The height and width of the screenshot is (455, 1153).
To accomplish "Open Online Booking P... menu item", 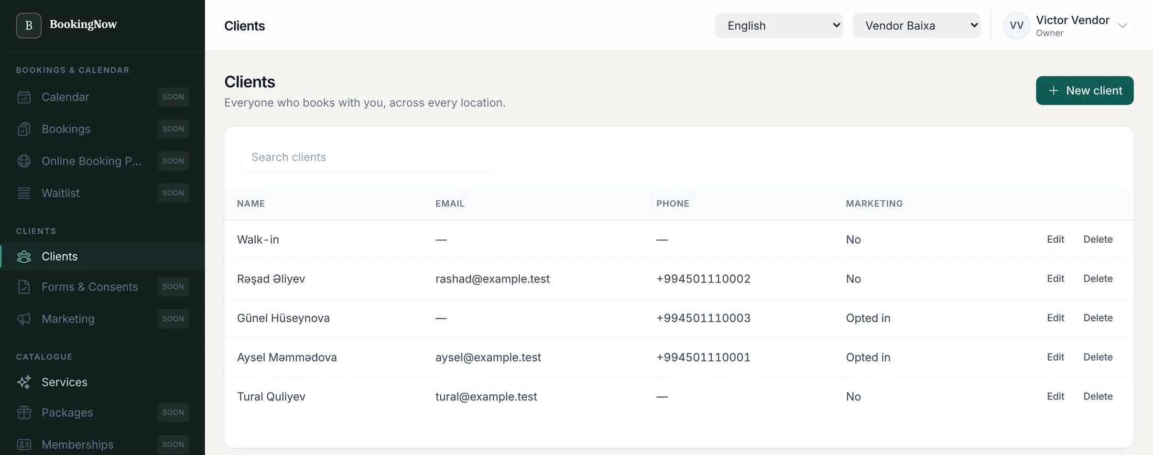I will (x=102, y=161).
